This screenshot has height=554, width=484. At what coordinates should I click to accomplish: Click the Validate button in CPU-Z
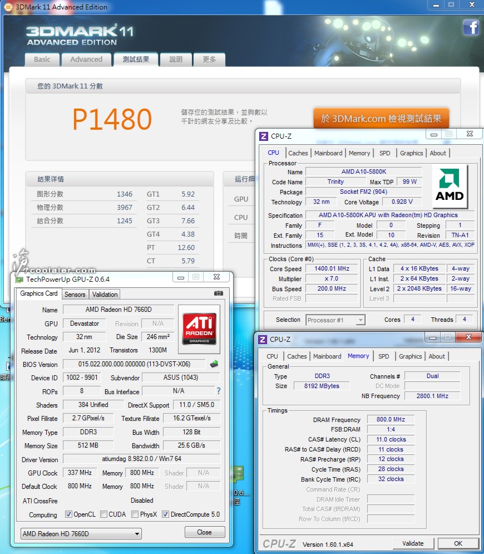[413, 543]
